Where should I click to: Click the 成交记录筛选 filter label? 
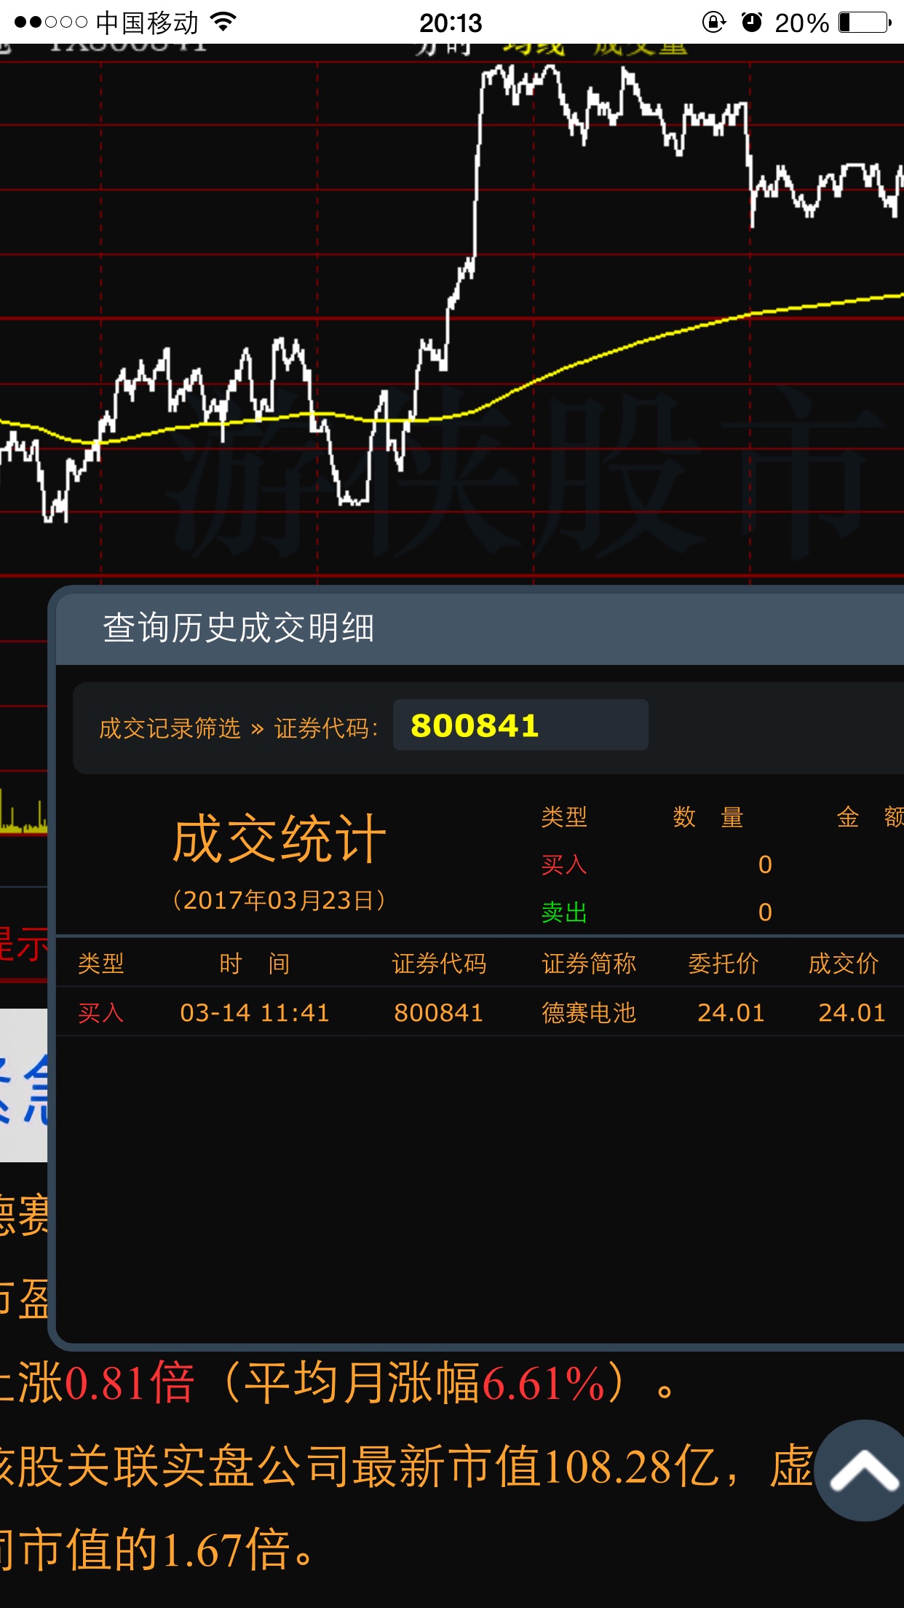(x=170, y=728)
